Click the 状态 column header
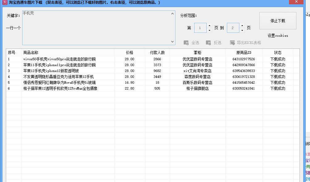310x182 pixels. click(x=278, y=53)
